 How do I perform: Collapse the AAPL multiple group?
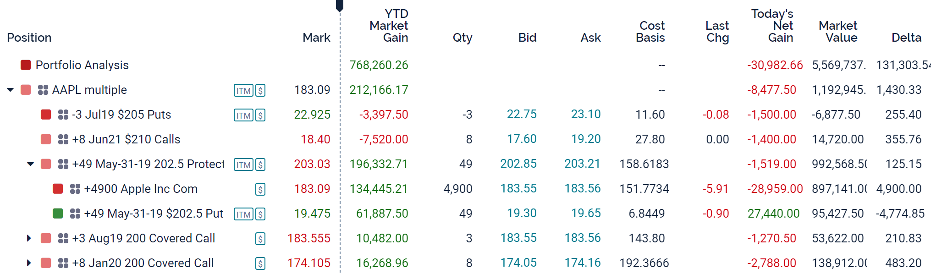click(x=11, y=90)
